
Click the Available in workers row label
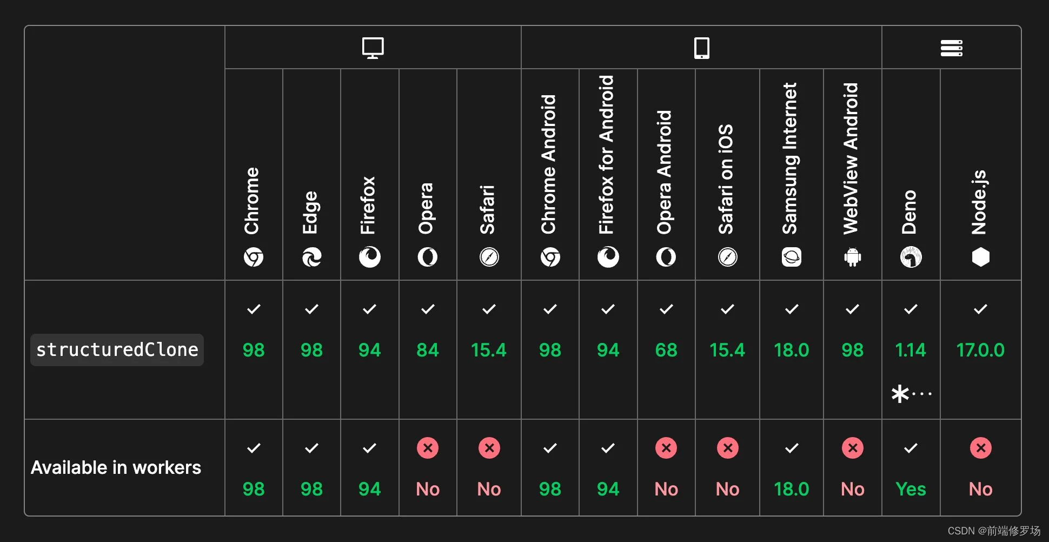click(116, 467)
